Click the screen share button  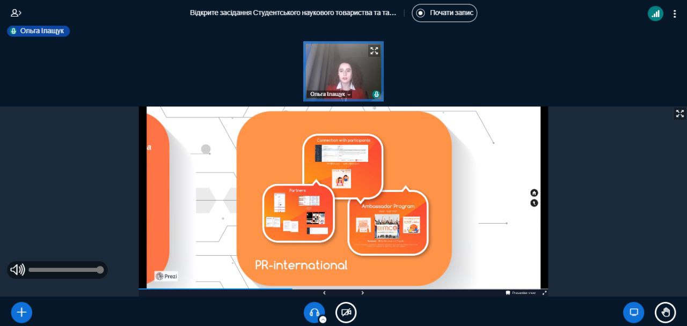pyautogui.click(x=634, y=312)
